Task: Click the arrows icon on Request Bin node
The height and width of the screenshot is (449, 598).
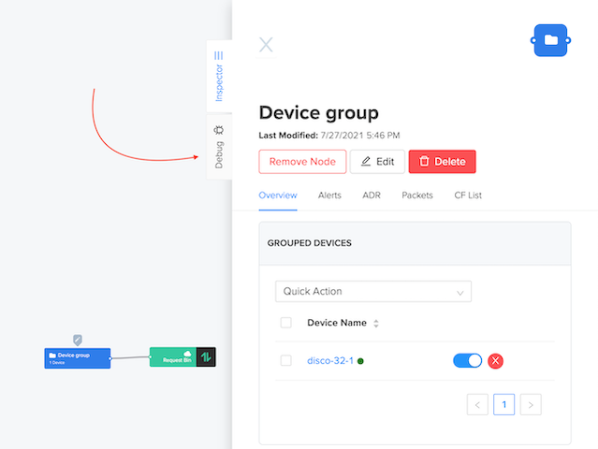Action: [x=206, y=357]
